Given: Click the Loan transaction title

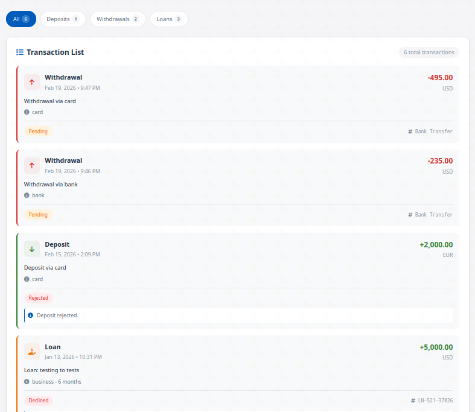Looking at the screenshot, I should pos(53,347).
